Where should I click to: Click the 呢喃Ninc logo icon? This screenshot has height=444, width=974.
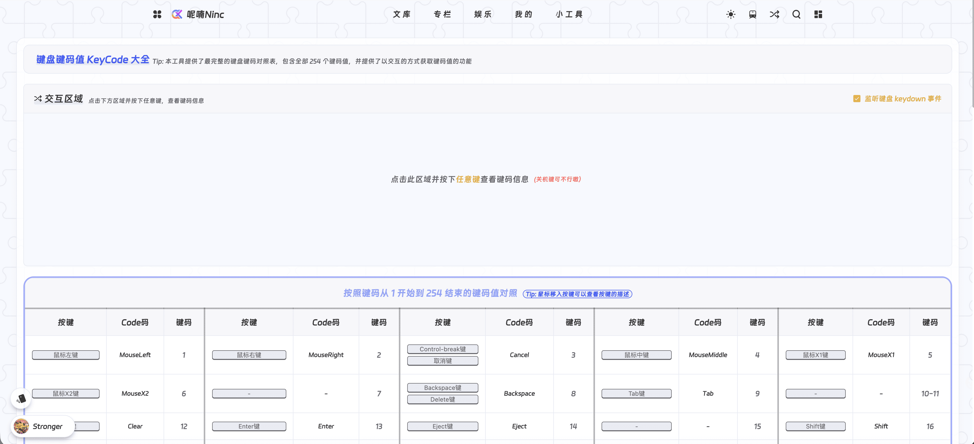pyautogui.click(x=177, y=14)
